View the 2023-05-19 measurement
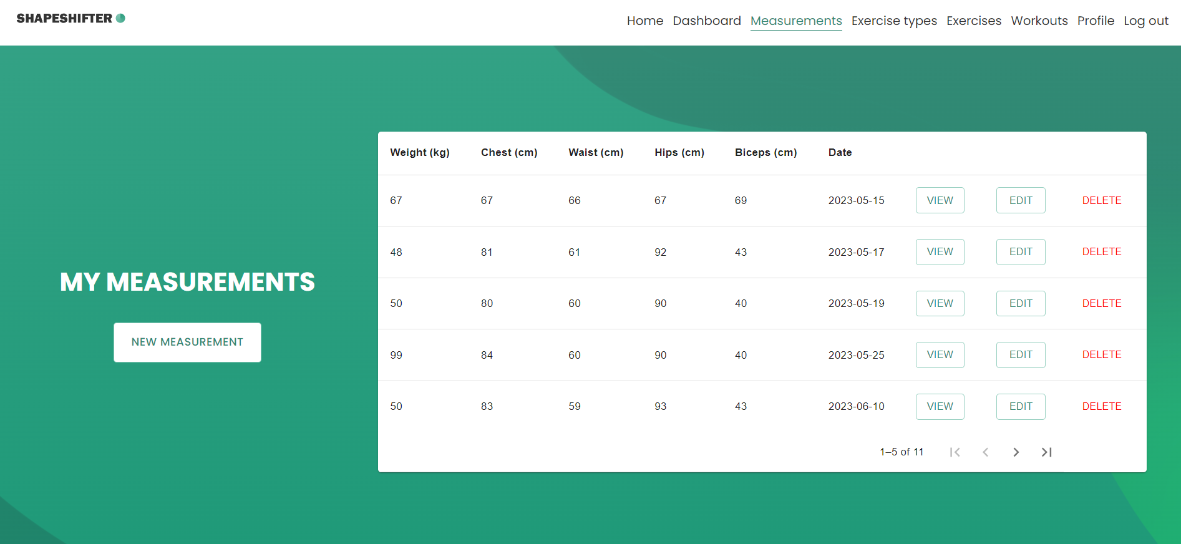The image size is (1181, 544). point(940,303)
